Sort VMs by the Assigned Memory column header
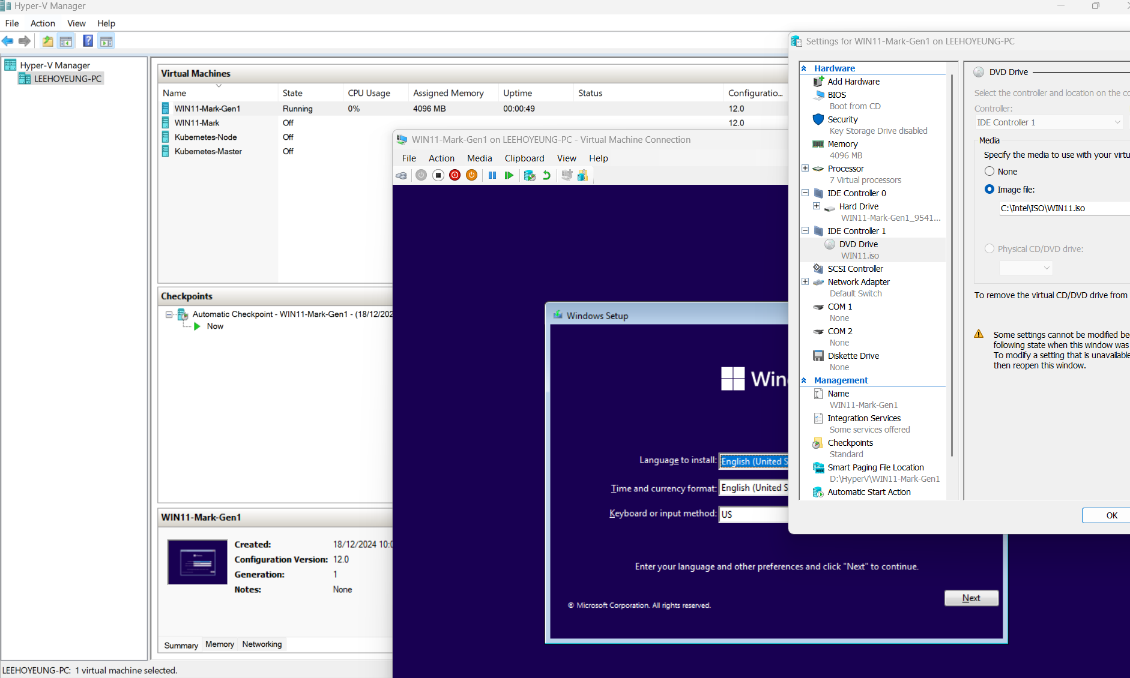The image size is (1130, 678). coord(453,93)
